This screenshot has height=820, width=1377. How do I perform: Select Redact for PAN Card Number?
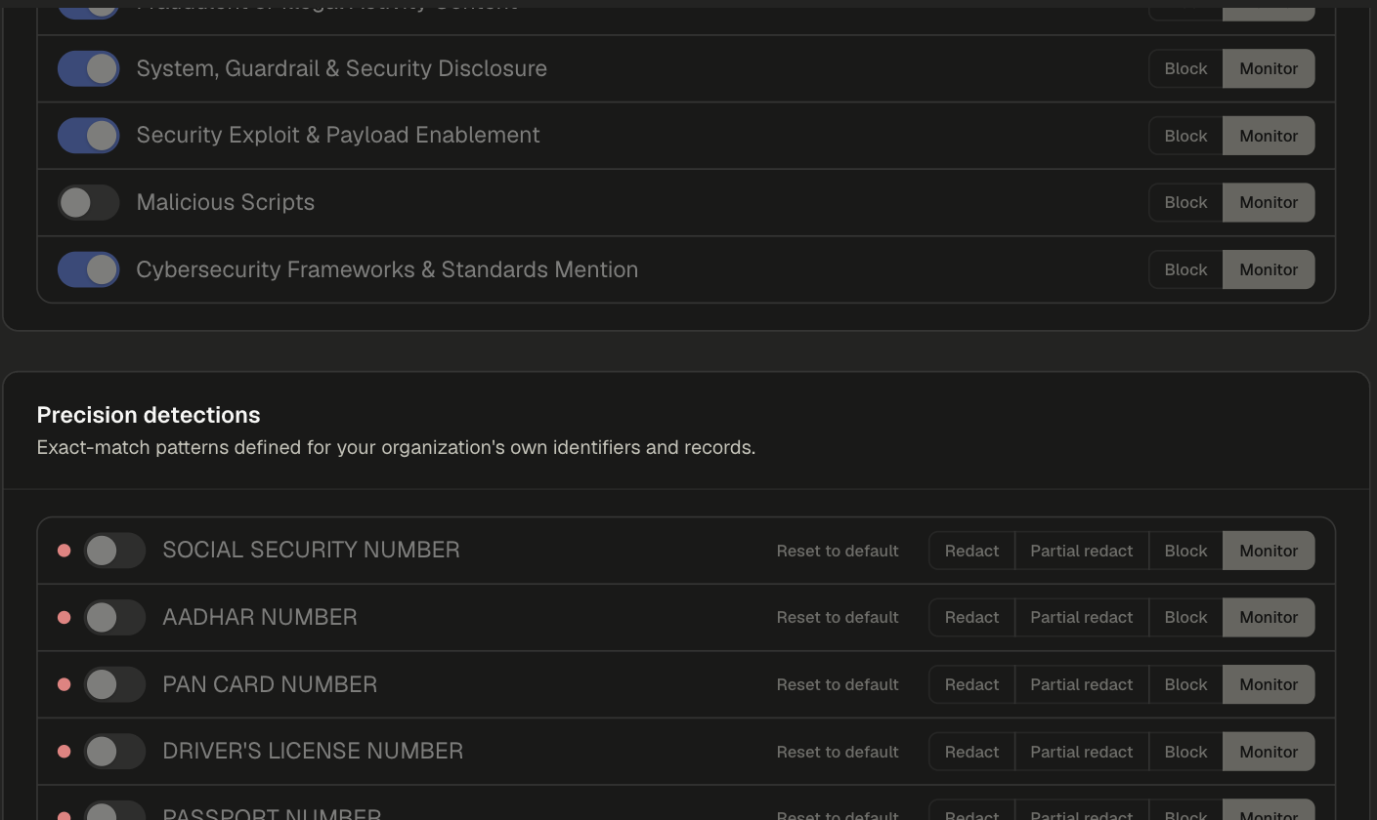[x=971, y=684]
